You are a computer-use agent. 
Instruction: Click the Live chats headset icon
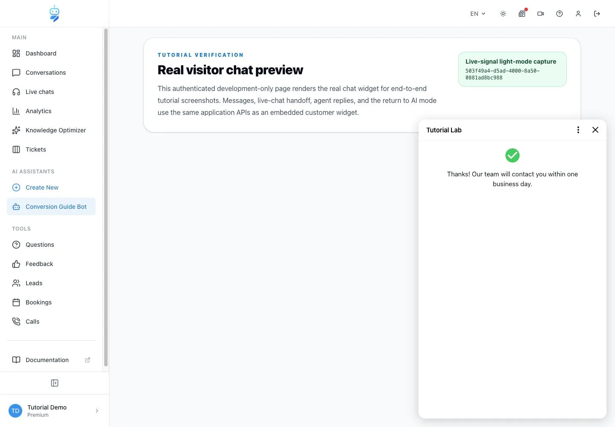click(x=16, y=92)
